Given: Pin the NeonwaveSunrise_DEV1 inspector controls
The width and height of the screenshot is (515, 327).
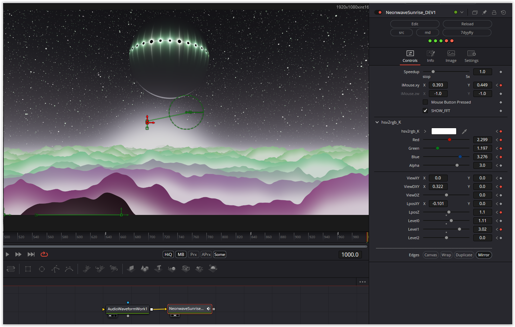Looking at the screenshot, I should 484,12.
